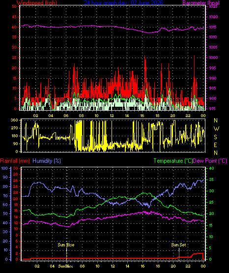Click the "1010" barometer axis value
Screen dimensions: 229x273
coord(213,37)
